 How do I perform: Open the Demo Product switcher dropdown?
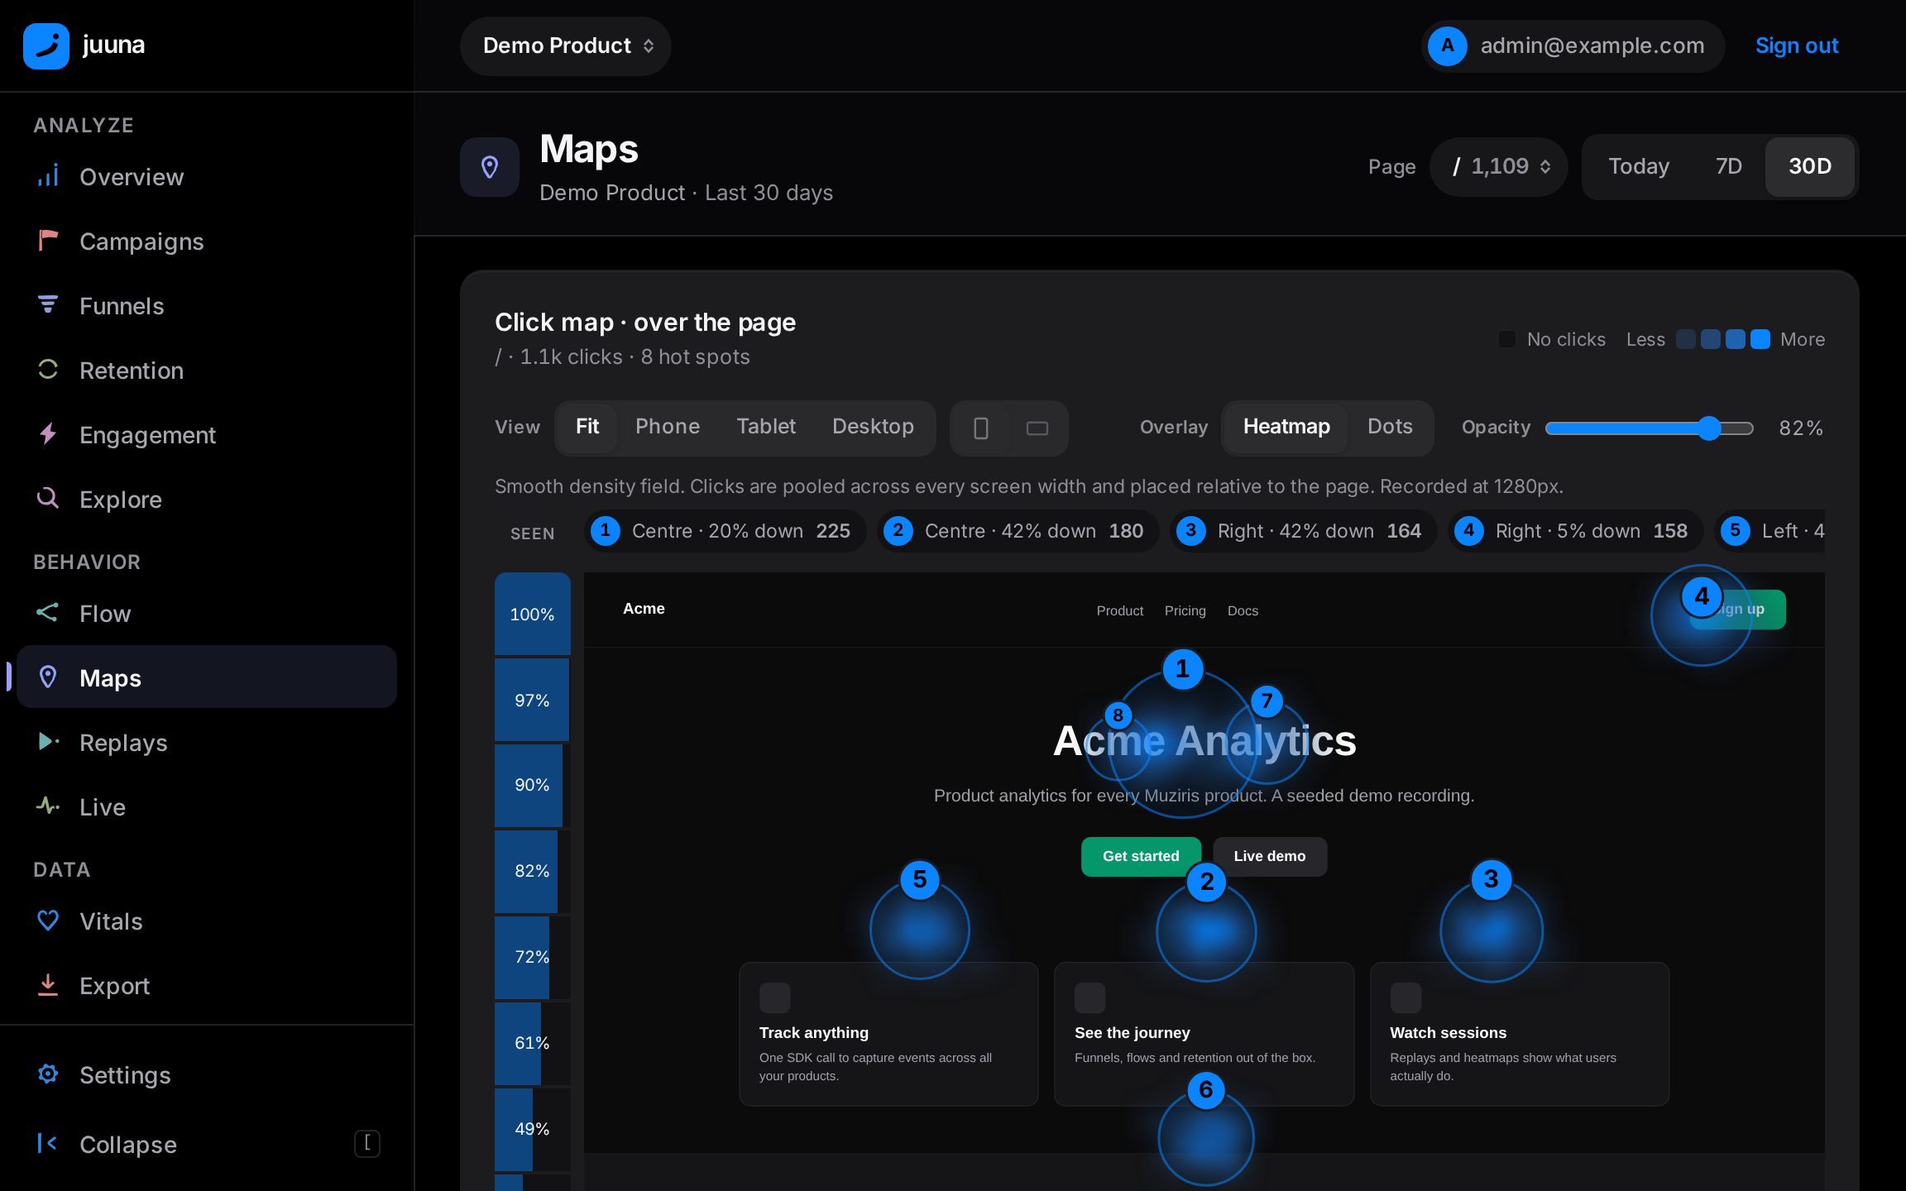566,46
